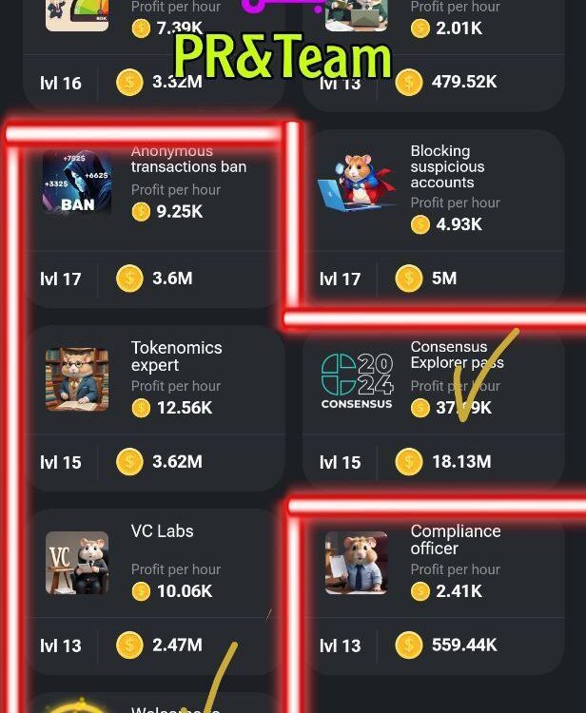Open the VC Labs card title
Viewport: 586px width, 713px height.
163,531
